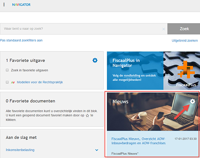Follow the rondleiding link in the banner
The width and height of the screenshot is (200, 158).
132,75
